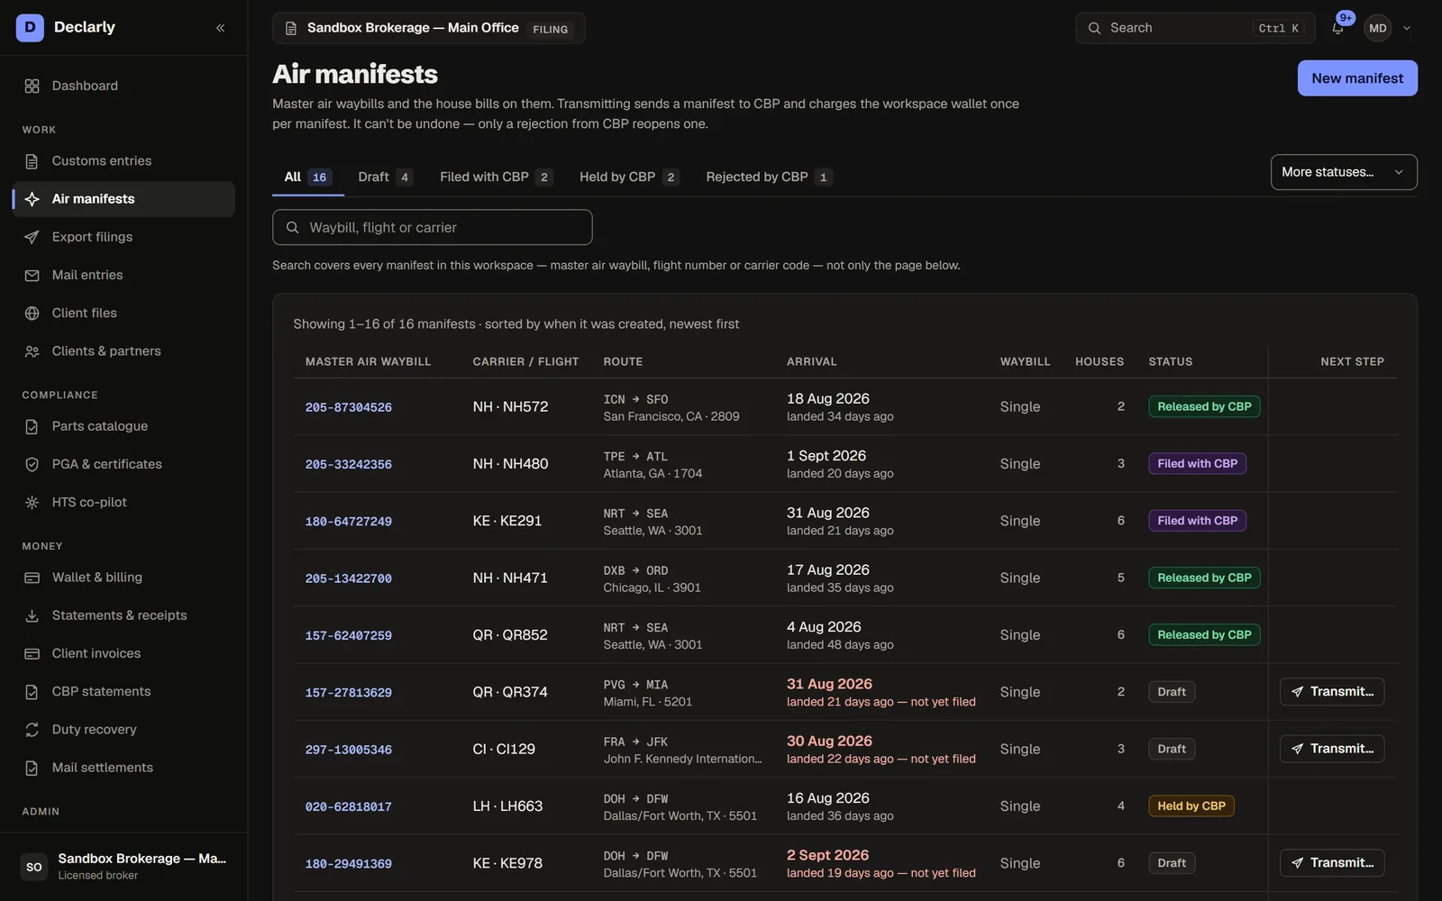Click the Status column header

1171,362
